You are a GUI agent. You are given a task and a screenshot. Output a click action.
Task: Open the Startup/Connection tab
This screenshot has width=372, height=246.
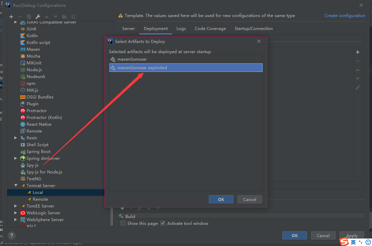253,29
